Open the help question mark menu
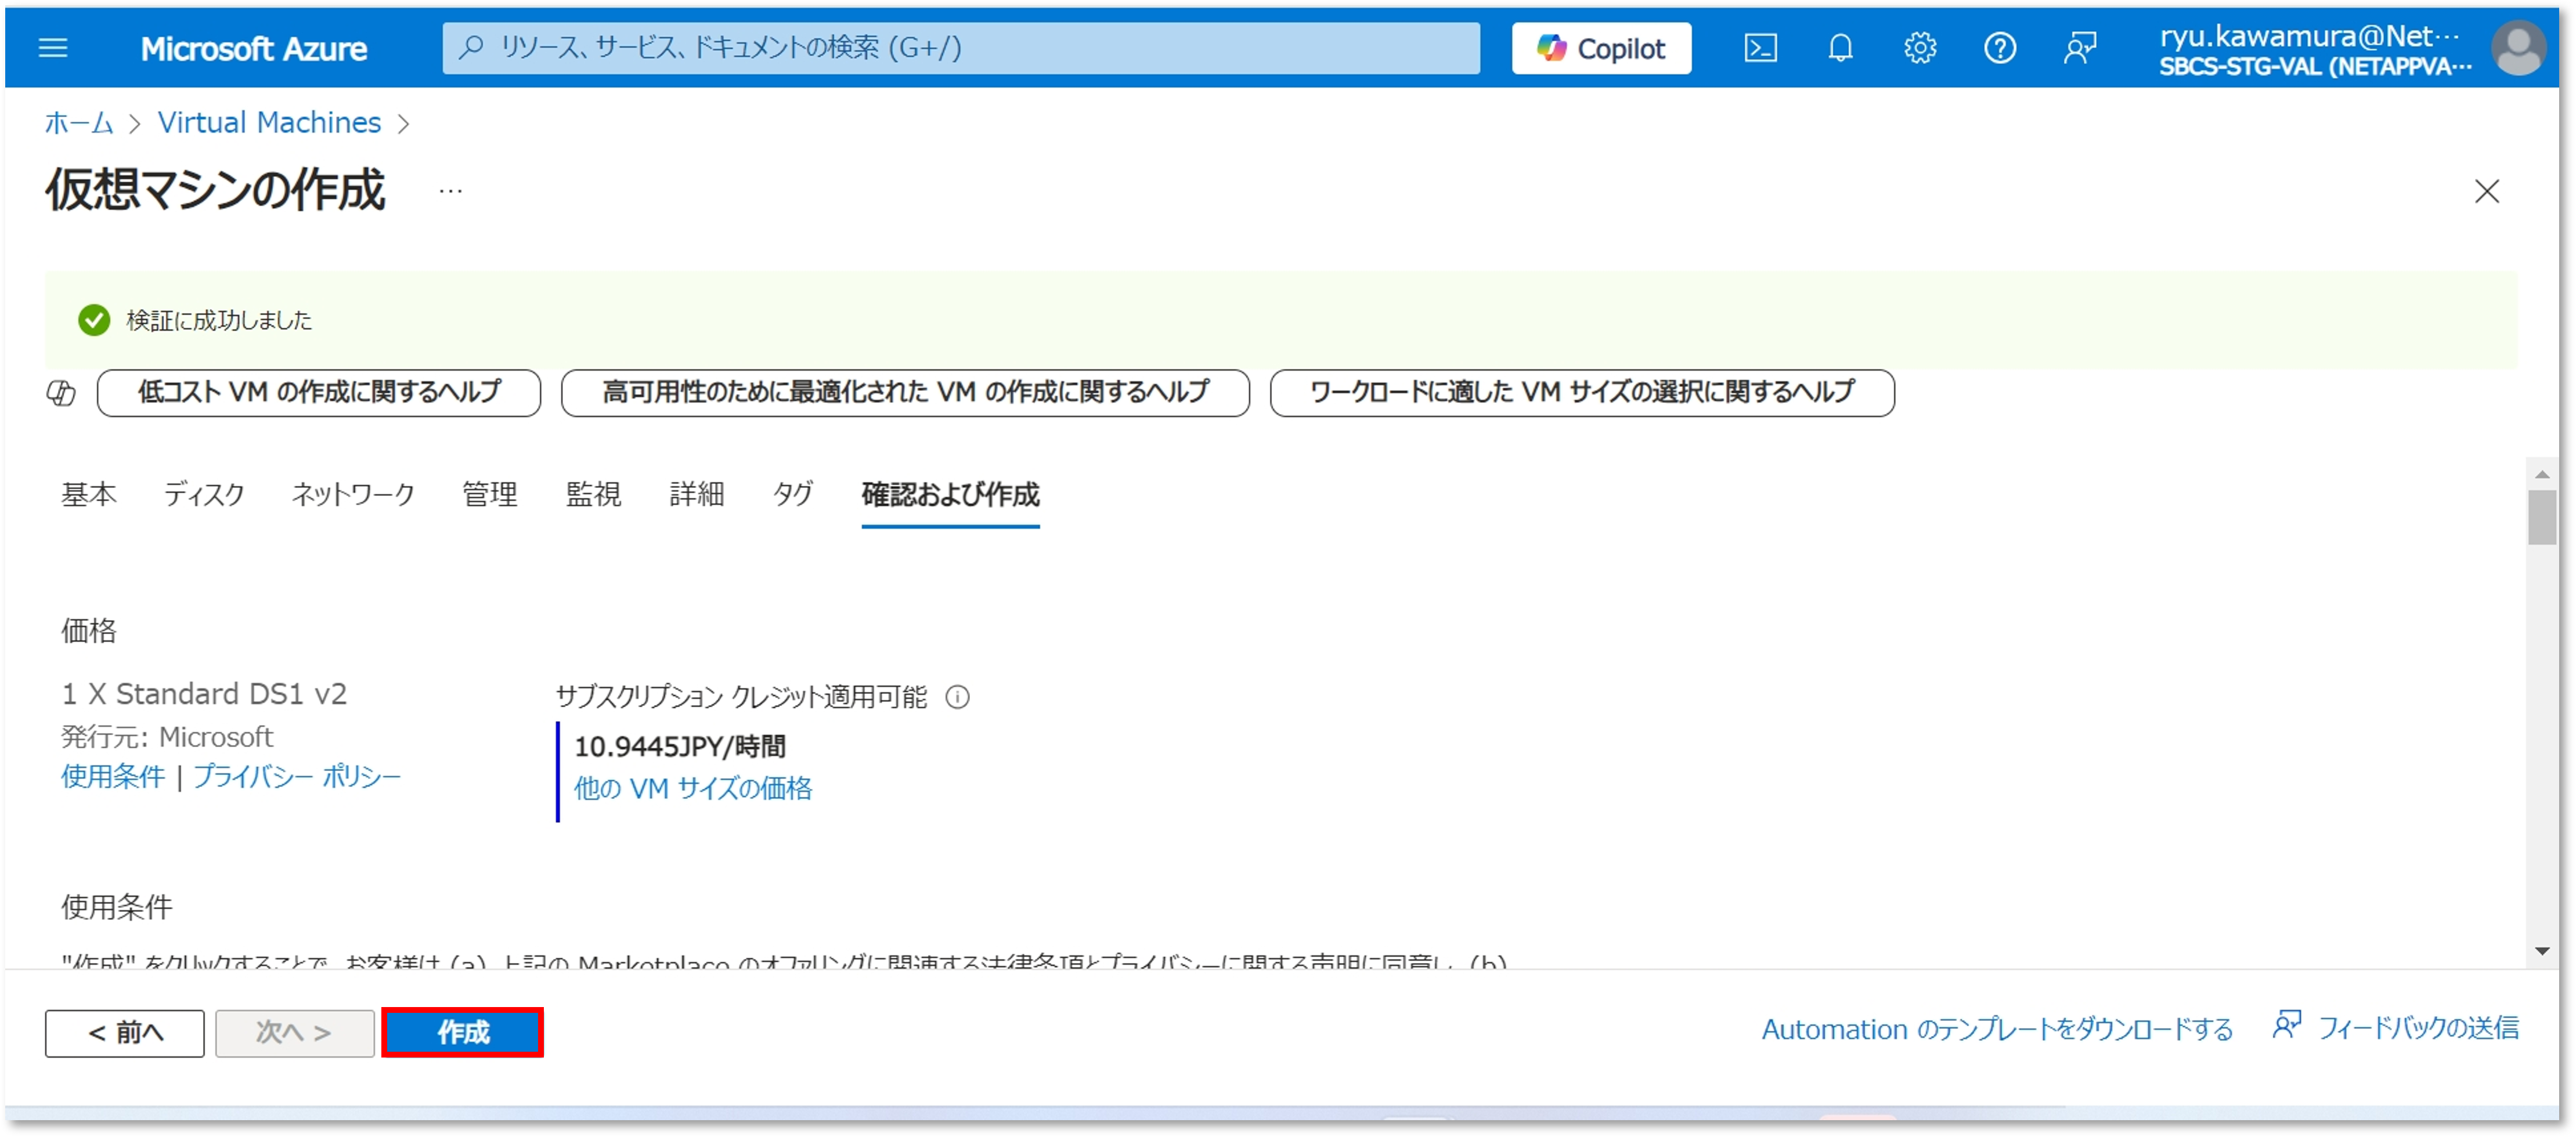 tap(2000, 48)
